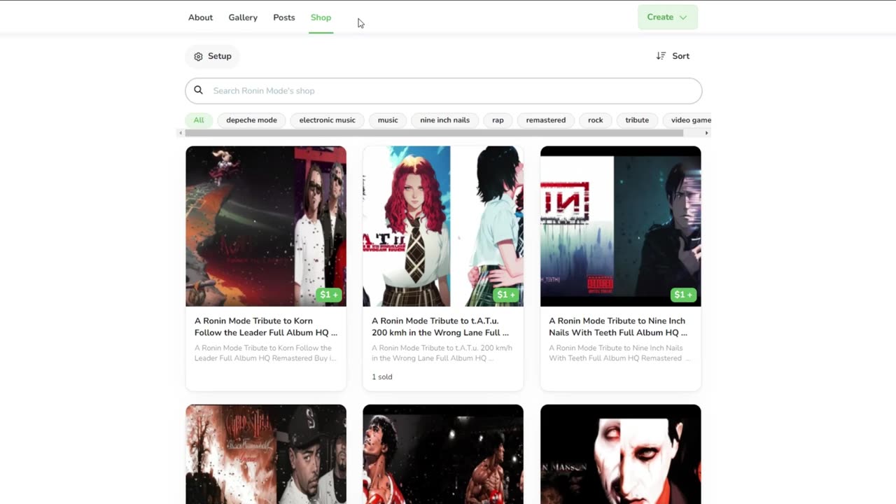Filter by rap tag
896x504 pixels.
pyautogui.click(x=498, y=120)
